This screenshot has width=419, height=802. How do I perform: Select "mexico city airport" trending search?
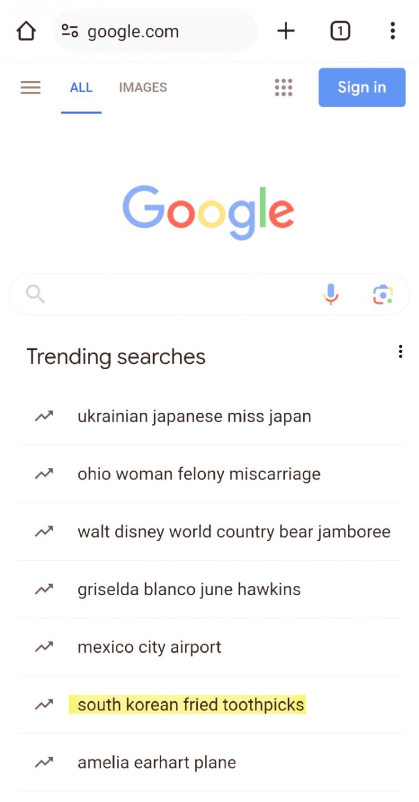[x=149, y=647]
